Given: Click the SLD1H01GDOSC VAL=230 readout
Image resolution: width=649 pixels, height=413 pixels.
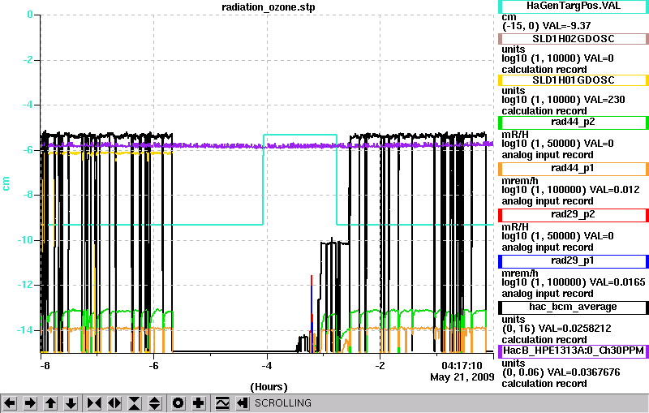Looking at the screenshot, I should 563,100.
